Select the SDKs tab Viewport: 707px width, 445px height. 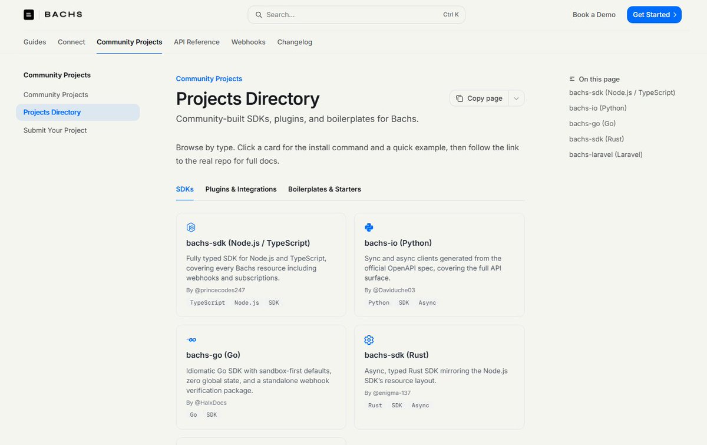click(x=185, y=189)
